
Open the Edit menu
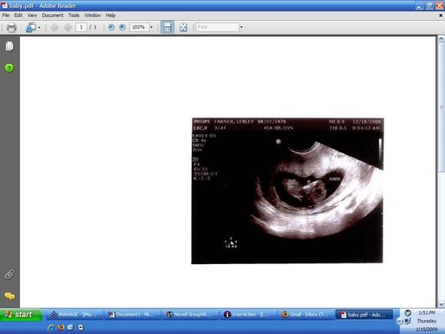coord(18,15)
